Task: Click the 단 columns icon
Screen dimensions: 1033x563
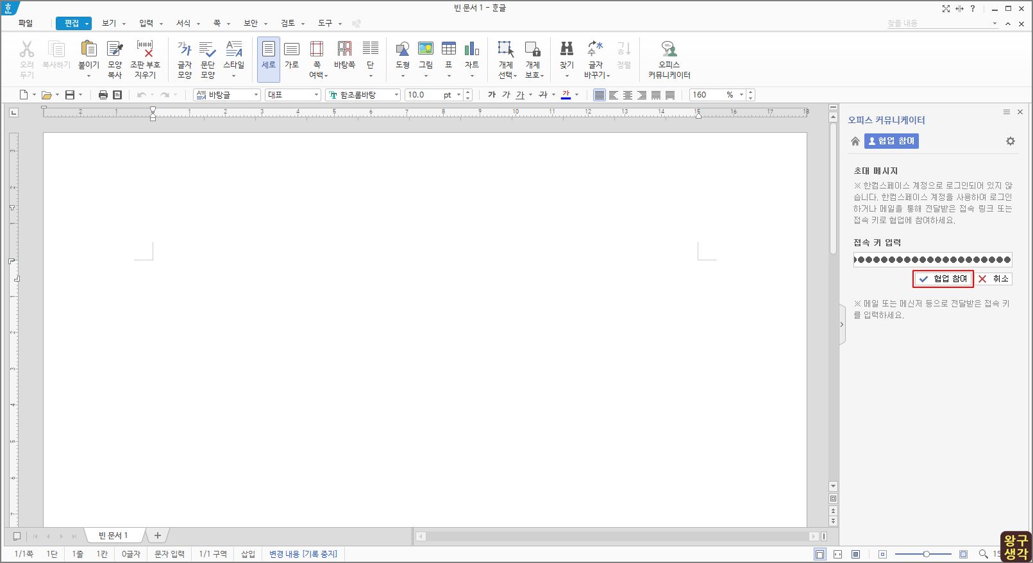Action: pos(370,49)
